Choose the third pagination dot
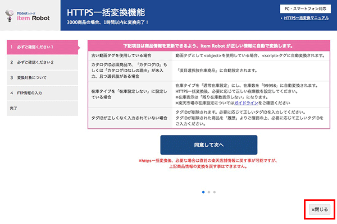The height and width of the screenshot is (224, 337). point(214,192)
